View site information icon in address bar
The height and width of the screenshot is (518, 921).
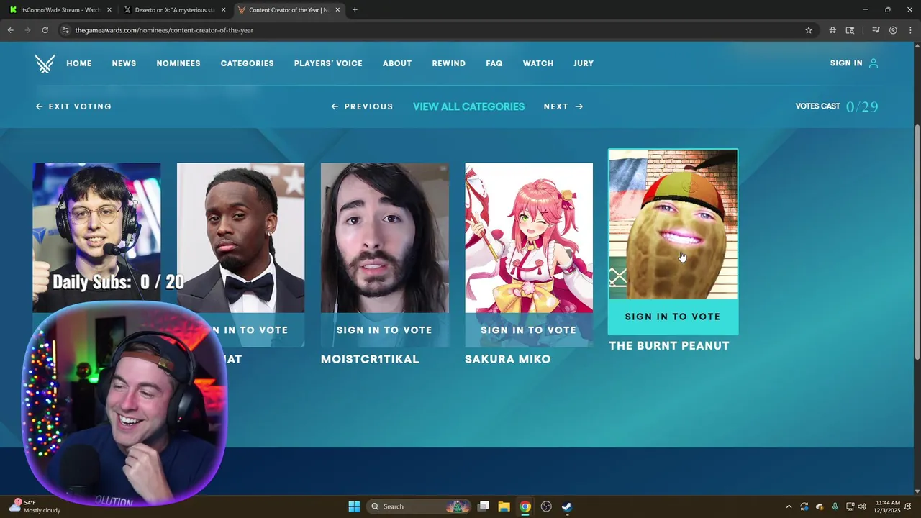[x=65, y=30]
